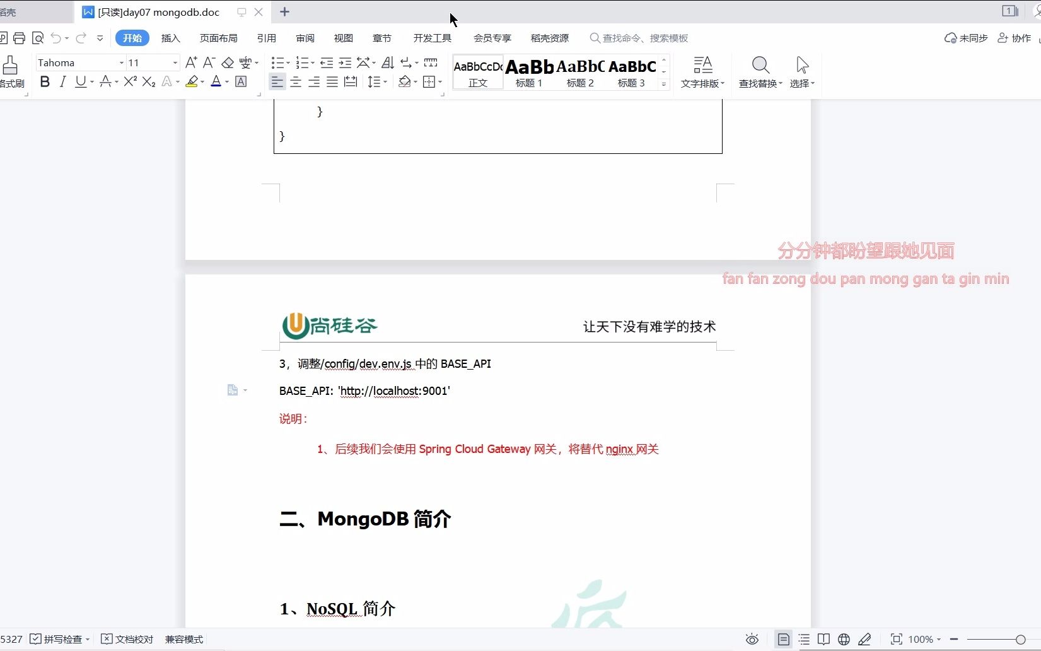Open the References (引用) tab
The width and height of the screenshot is (1041, 651).
[267, 38]
